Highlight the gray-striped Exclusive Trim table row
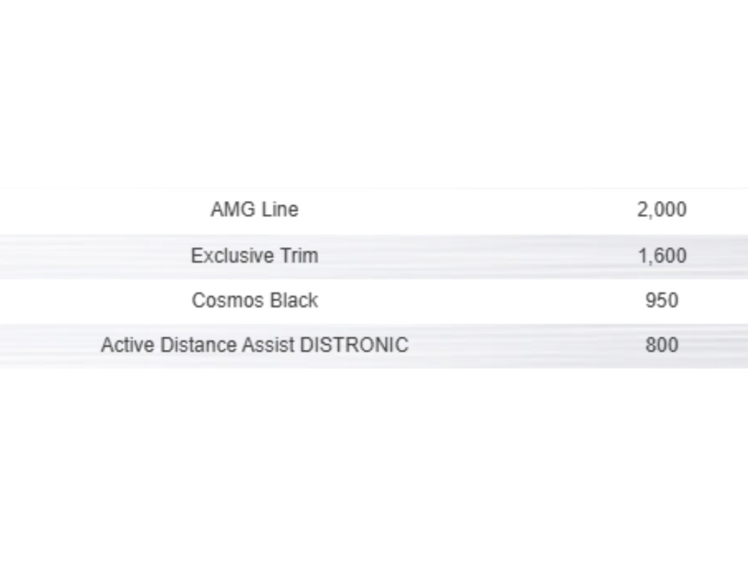This screenshot has width=748, height=561. click(x=467, y=256)
